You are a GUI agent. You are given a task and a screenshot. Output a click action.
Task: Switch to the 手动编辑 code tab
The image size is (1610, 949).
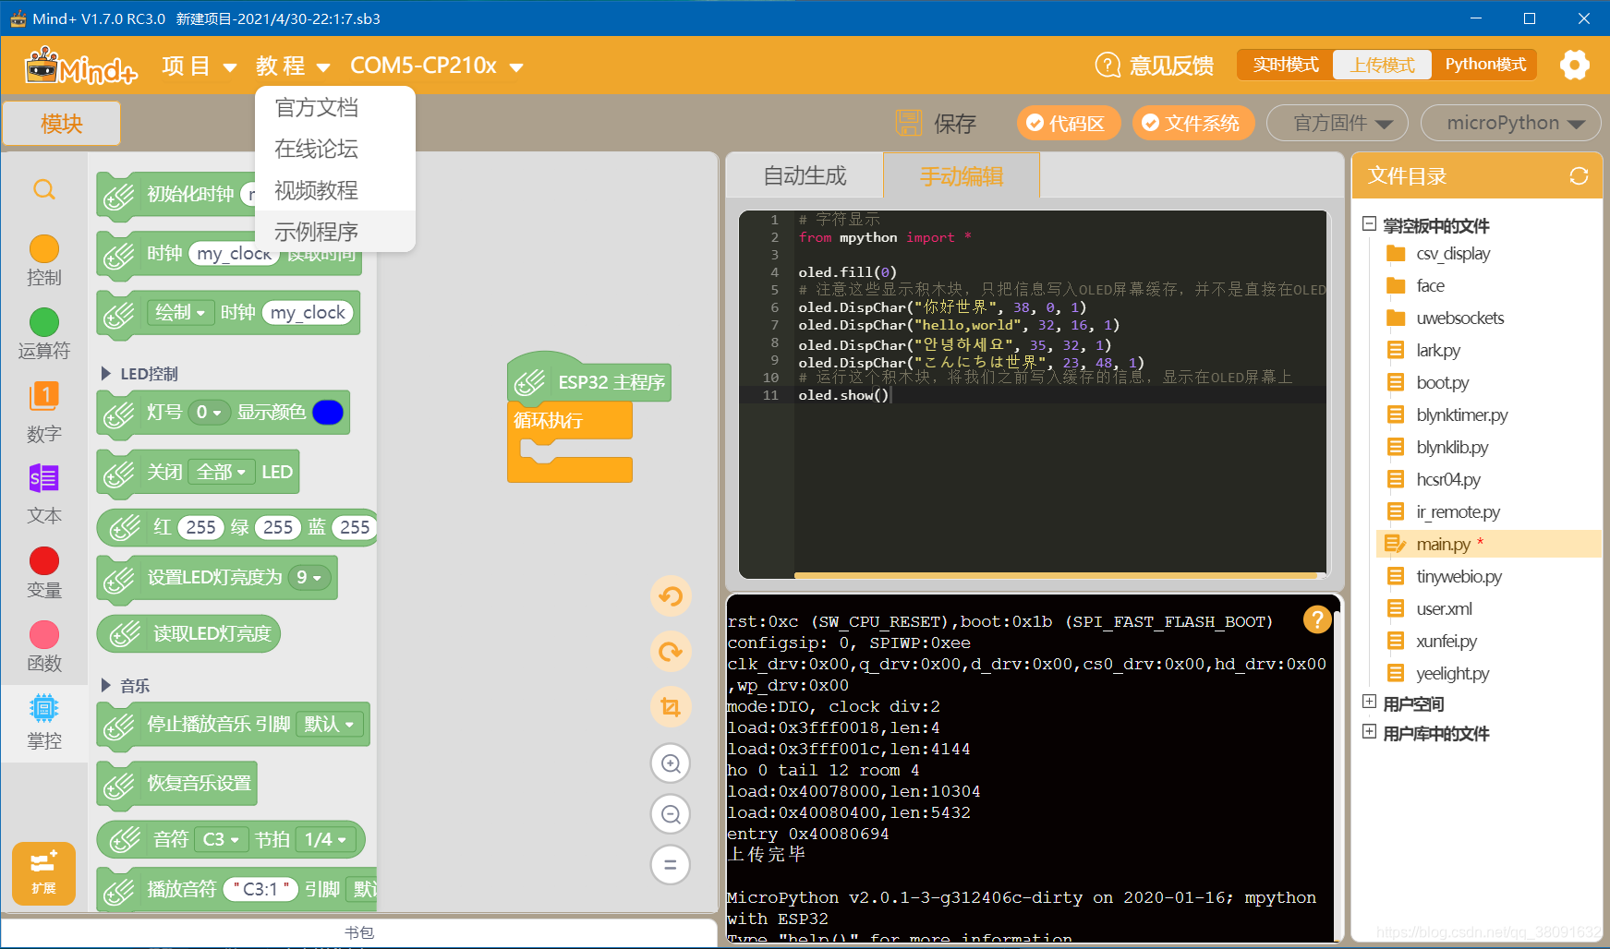click(x=962, y=175)
